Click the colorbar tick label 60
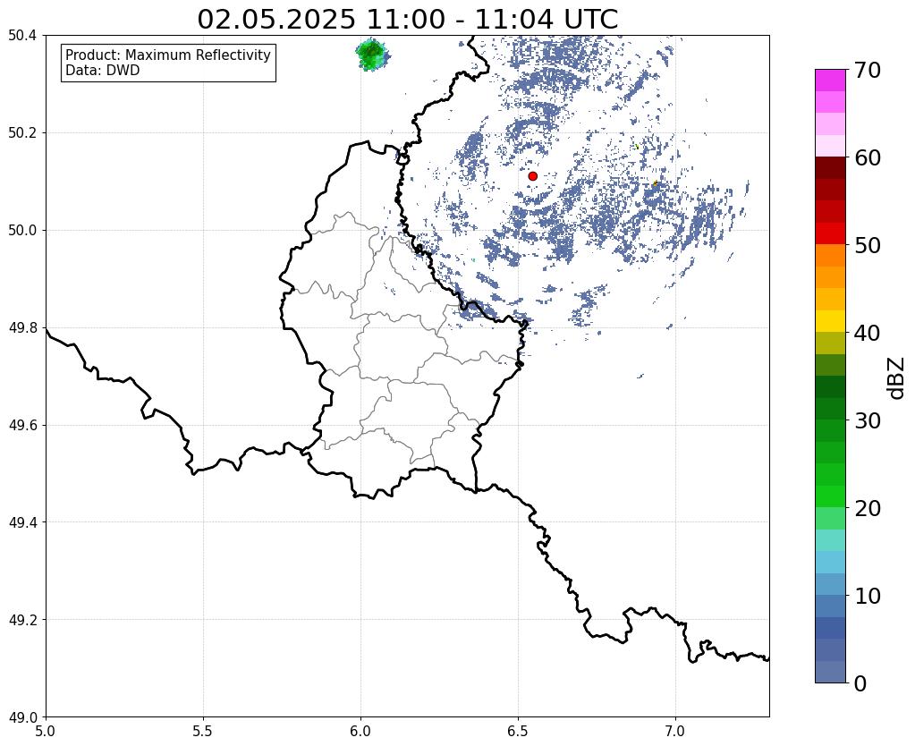This screenshot has height=746, width=915. (x=868, y=157)
